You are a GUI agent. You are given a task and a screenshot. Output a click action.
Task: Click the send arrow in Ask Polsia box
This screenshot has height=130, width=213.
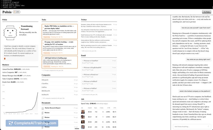click(208, 127)
